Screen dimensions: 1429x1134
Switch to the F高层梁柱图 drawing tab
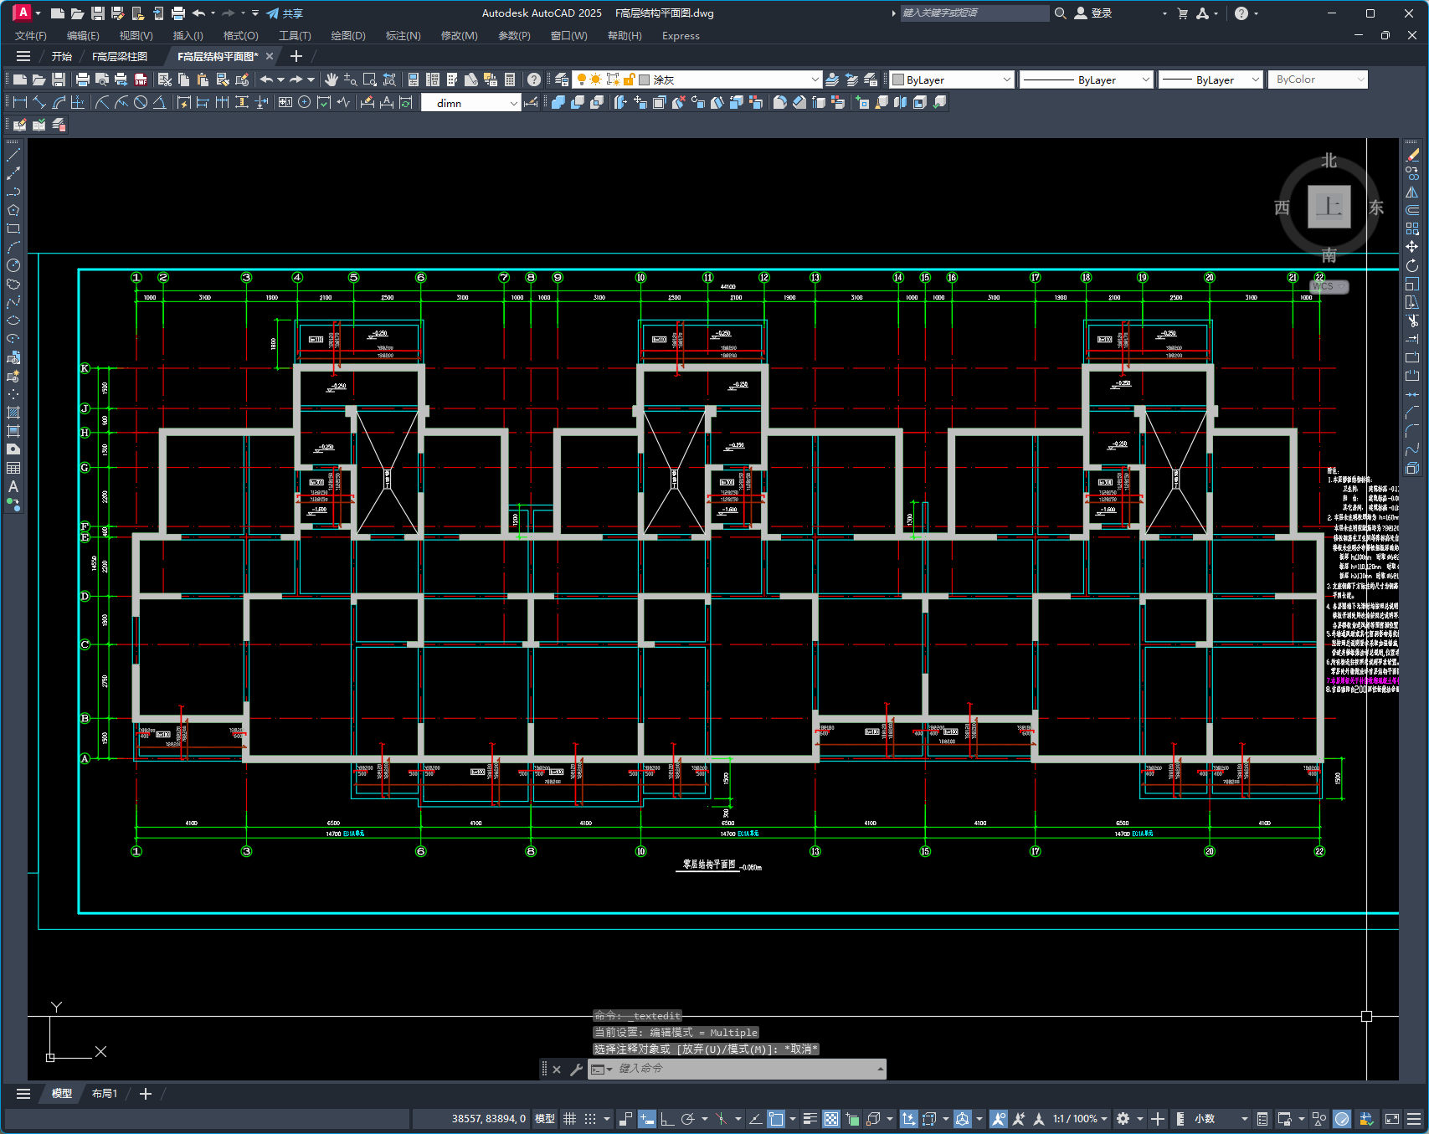[120, 56]
